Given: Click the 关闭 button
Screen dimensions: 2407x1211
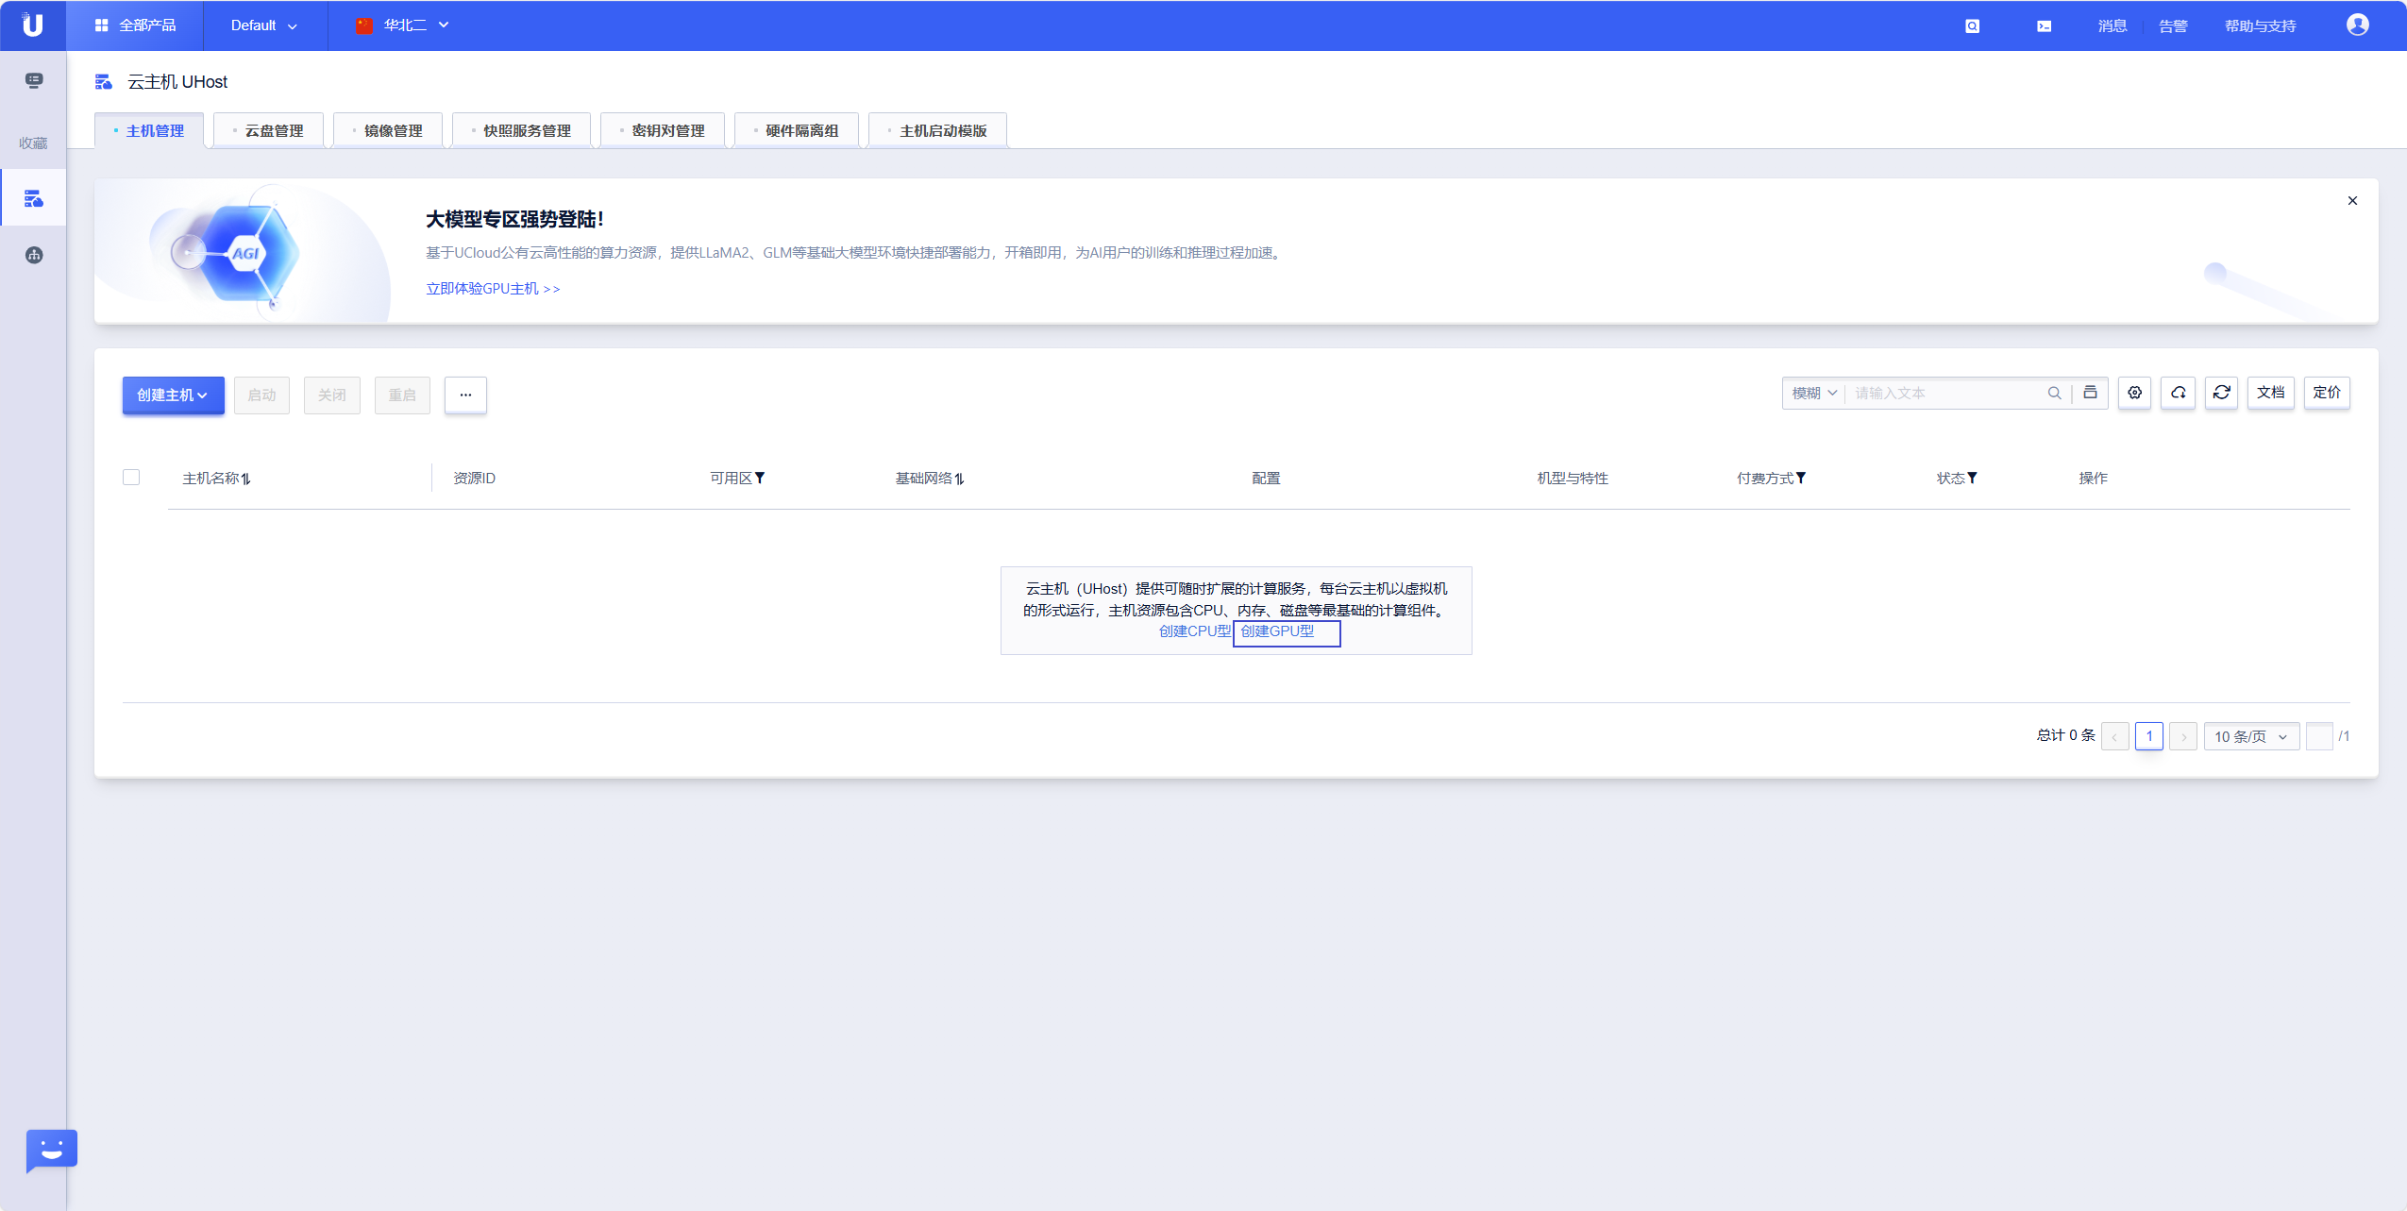Looking at the screenshot, I should point(332,395).
